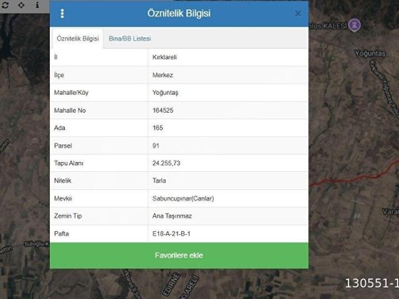Click the refresh icon in top-left toolbar
Viewport: 399px width, 299px height.
pyautogui.click(x=5, y=5)
